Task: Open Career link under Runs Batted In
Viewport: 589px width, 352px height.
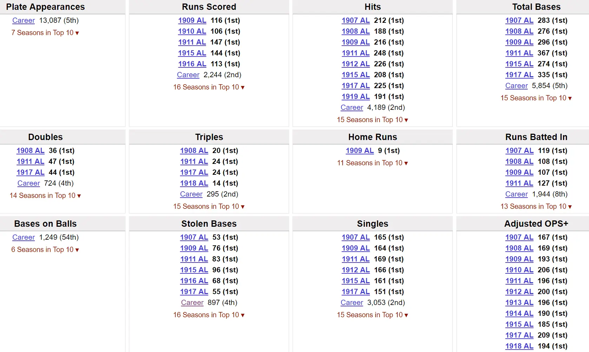Action: (x=516, y=194)
